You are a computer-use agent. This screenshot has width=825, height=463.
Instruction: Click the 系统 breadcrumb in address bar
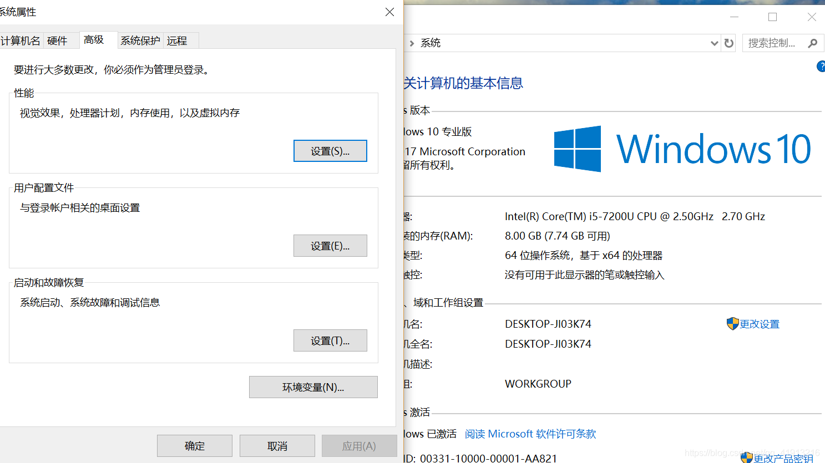[x=431, y=43]
